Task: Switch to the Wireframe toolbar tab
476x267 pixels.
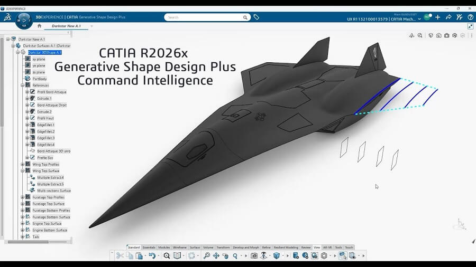Action: tap(179, 247)
